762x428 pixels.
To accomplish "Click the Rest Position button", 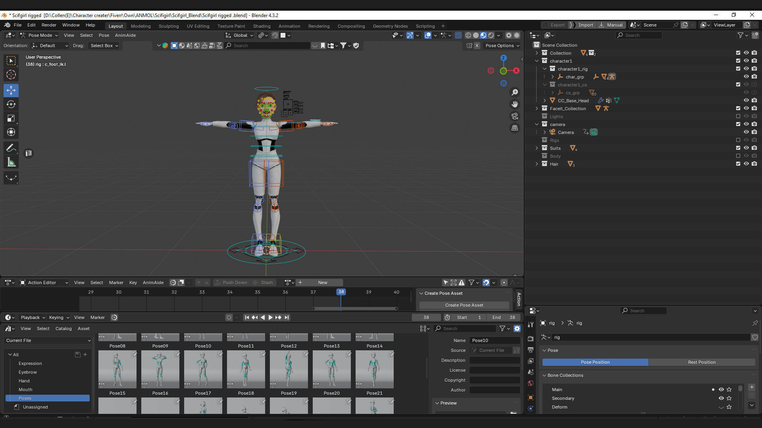I will [702, 362].
